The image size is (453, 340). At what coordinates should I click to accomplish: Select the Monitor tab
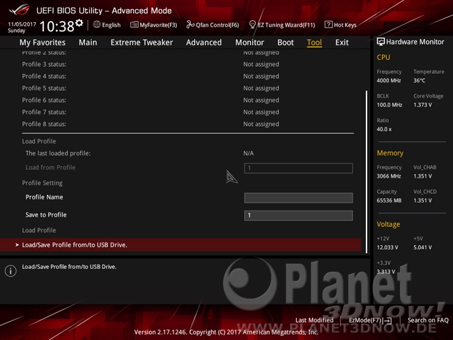pos(249,42)
